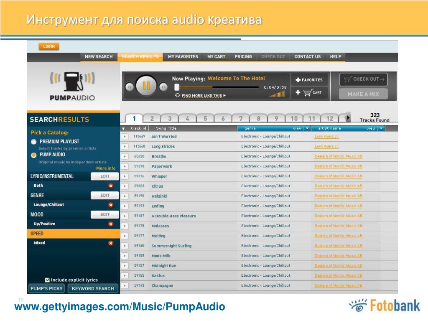Screen dimensions: 428x321
Task: Skip to next track in player
Action: (163, 87)
